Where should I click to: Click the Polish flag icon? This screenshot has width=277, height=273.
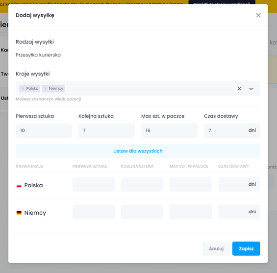point(19,186)
